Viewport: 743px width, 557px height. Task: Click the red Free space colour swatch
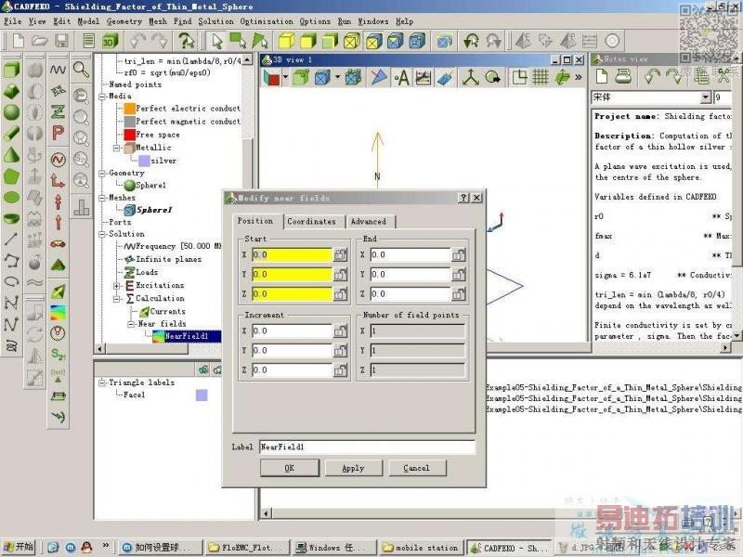[130, 135]
